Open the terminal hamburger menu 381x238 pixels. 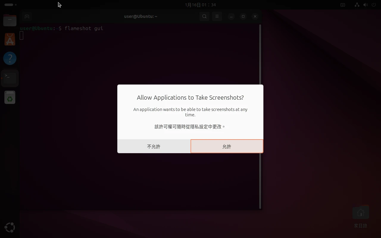tap(217, 16)
